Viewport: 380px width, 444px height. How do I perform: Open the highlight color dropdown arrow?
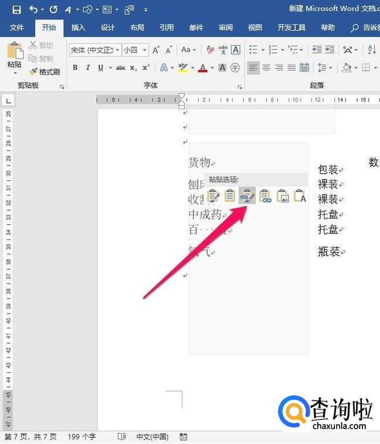click(192, 68)
